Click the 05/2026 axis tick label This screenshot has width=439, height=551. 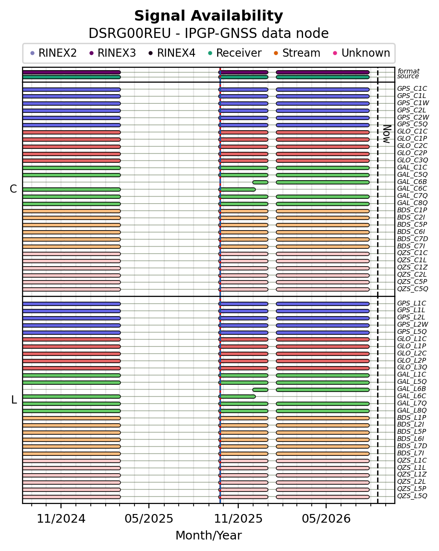(x=326, y=519)
